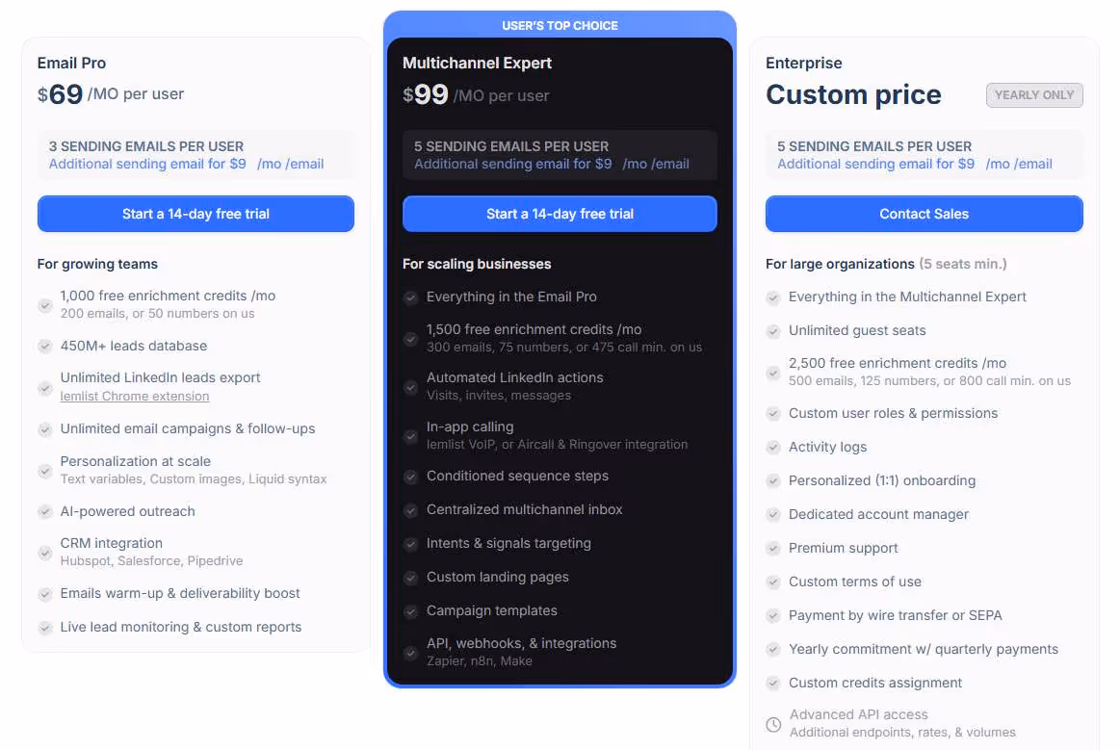Click the clock icon next to Advanced API access
This screenshot has height=750, width=1120.
(773, 723)
